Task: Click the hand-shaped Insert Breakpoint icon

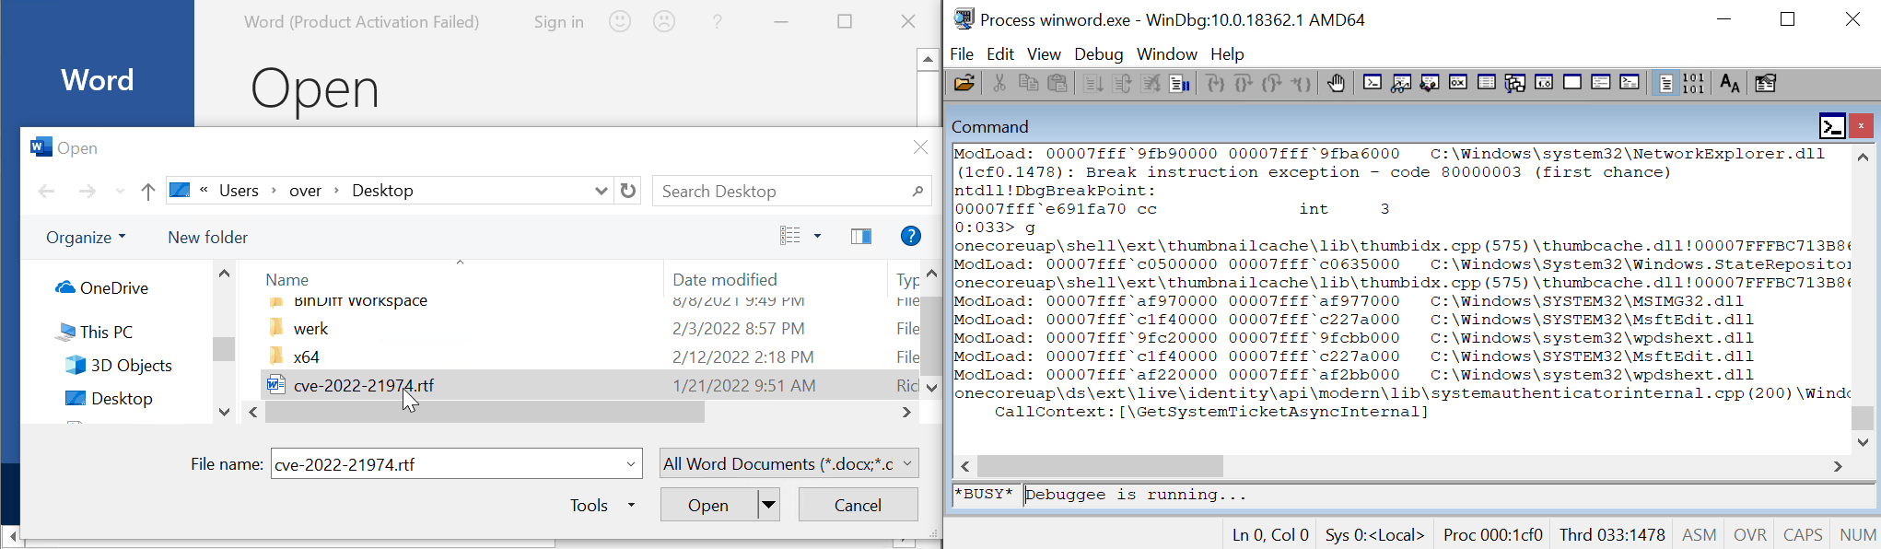Action: (1336, 84)
